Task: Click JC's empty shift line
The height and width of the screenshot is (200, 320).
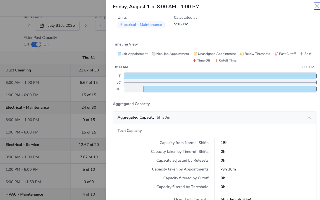Action: pyautogui.click(x=220, y=82)
